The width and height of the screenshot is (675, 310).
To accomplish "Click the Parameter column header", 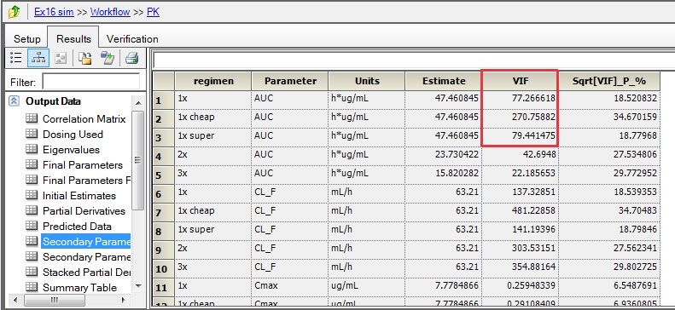I will [290, 81].
